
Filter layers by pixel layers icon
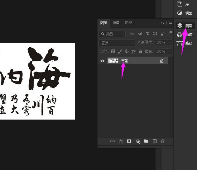[132, 33]
